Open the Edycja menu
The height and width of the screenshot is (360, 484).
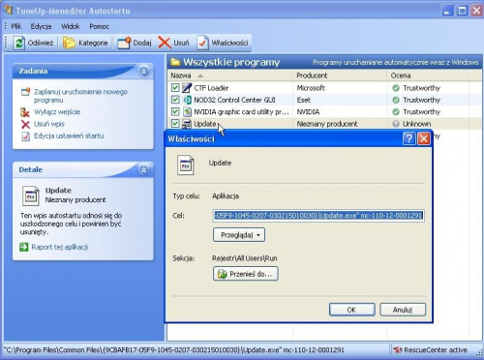41,26
